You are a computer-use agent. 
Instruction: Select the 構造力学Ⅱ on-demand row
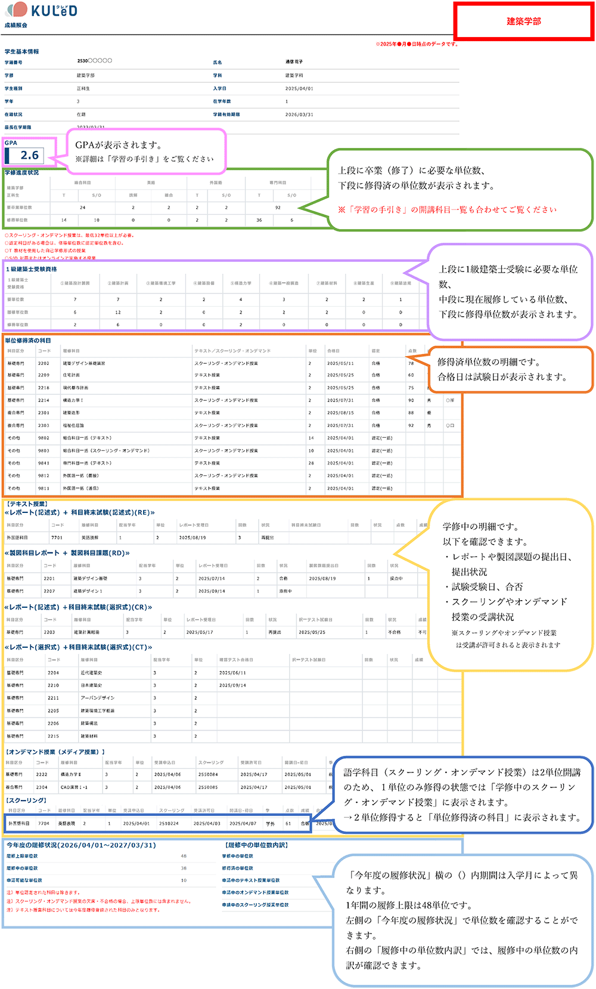click(169, 774)
